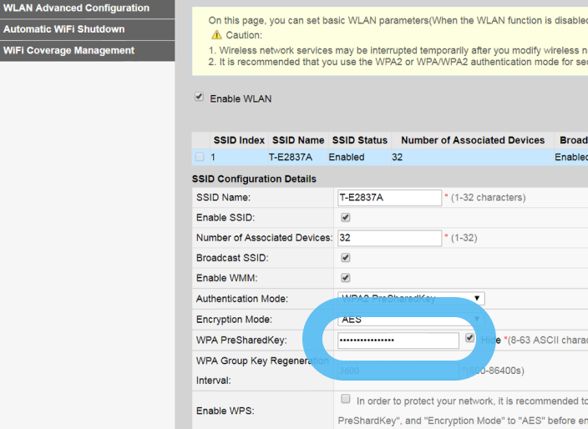The width and height of the screenshot is (588, 429).
Task: Click the SSID Index column header
Action: coord(239,140)
